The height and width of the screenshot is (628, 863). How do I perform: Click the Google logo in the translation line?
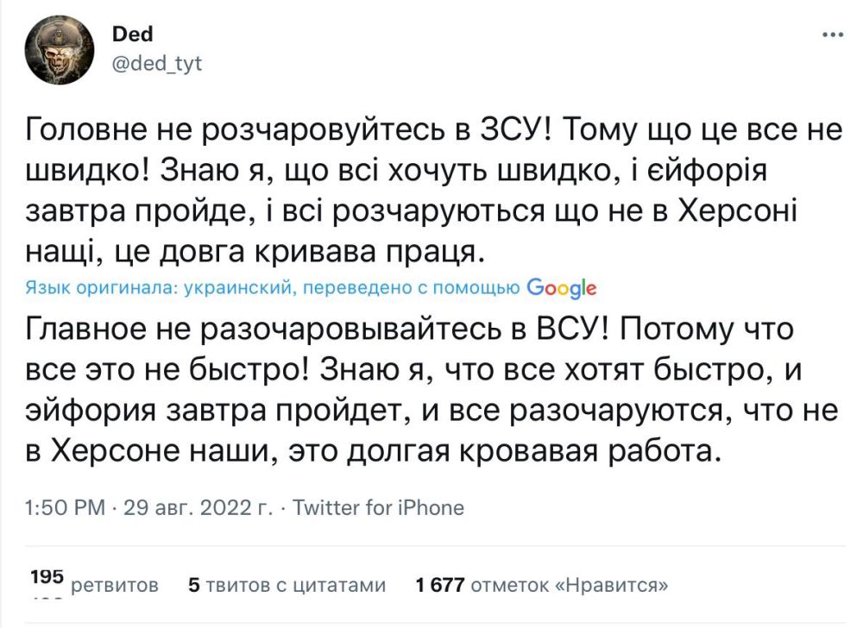(x=563, y=287)
